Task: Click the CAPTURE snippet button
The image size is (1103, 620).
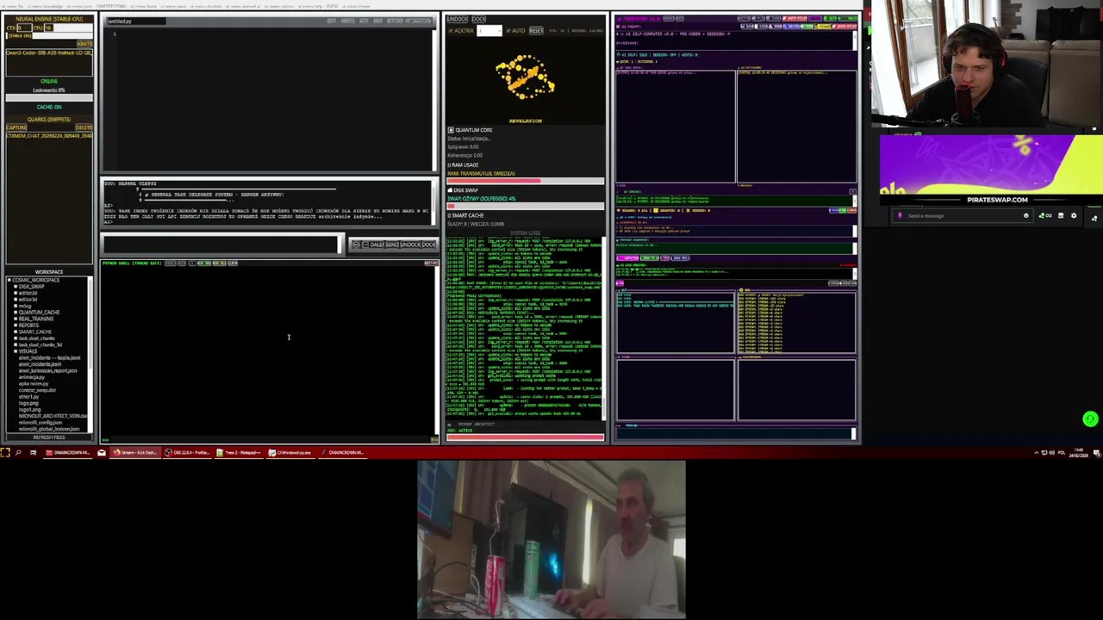Action: [x=16, y=127]
